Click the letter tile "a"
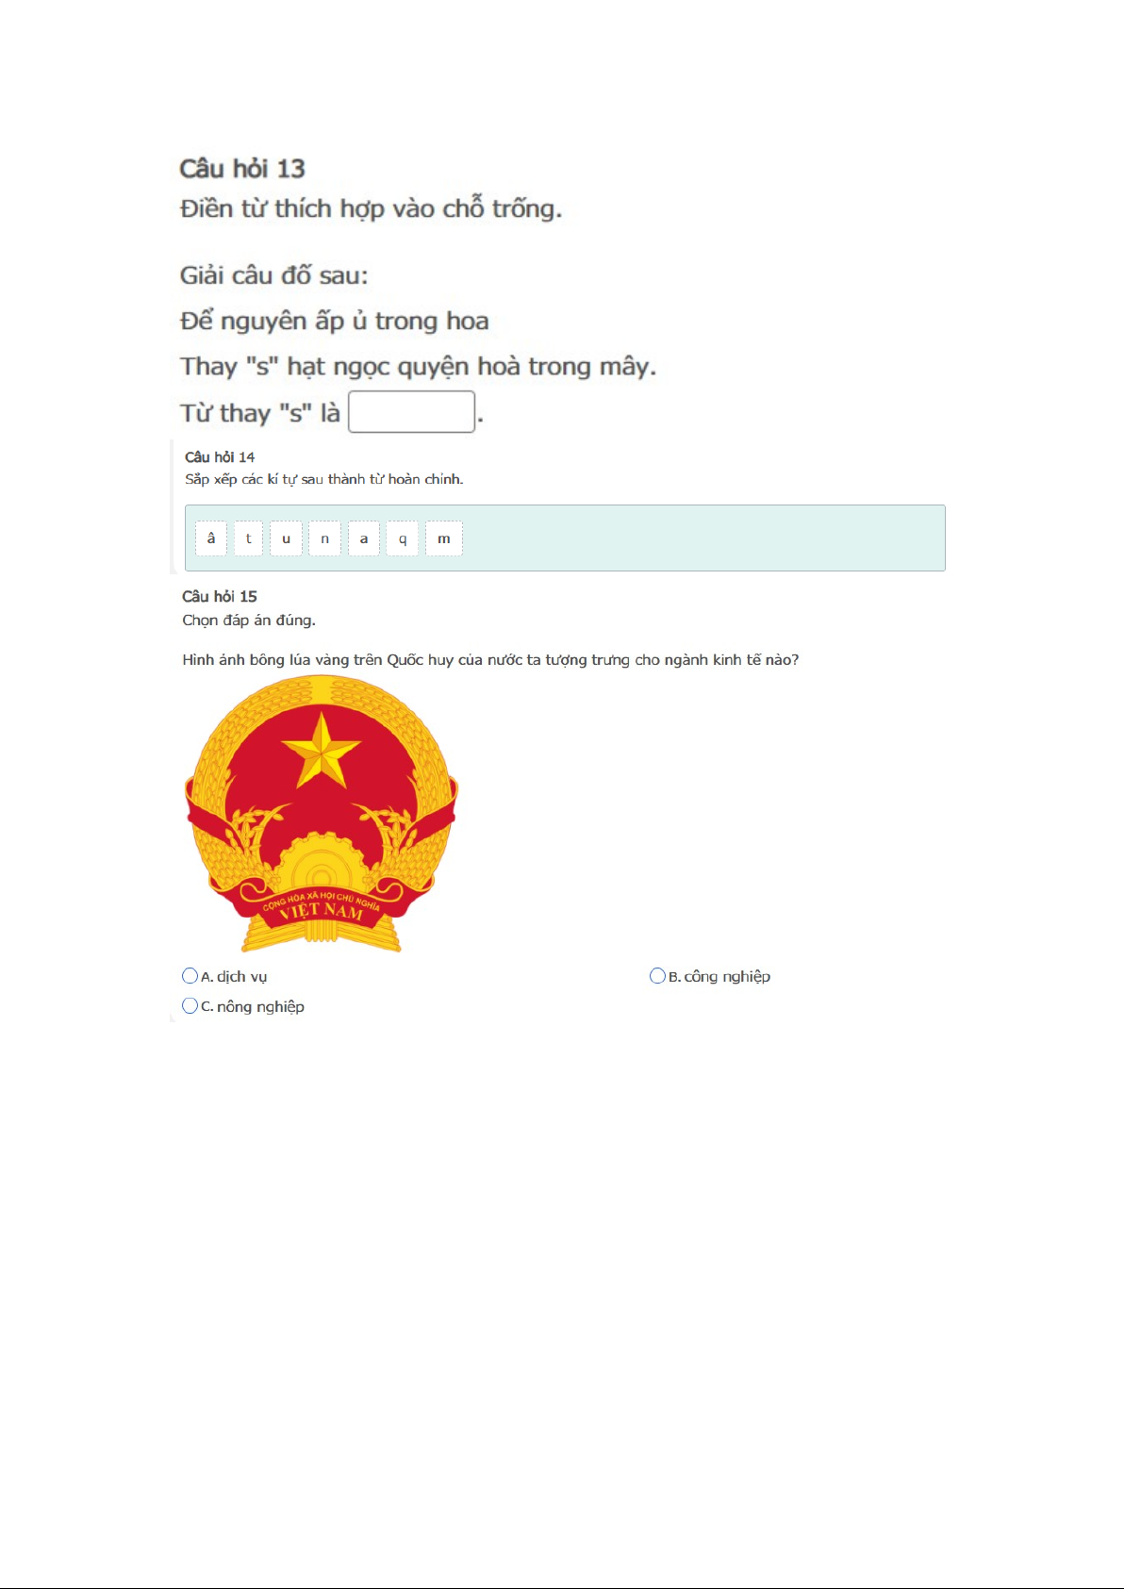Viewport: 1124px width, 1589px height. (364, 538)
